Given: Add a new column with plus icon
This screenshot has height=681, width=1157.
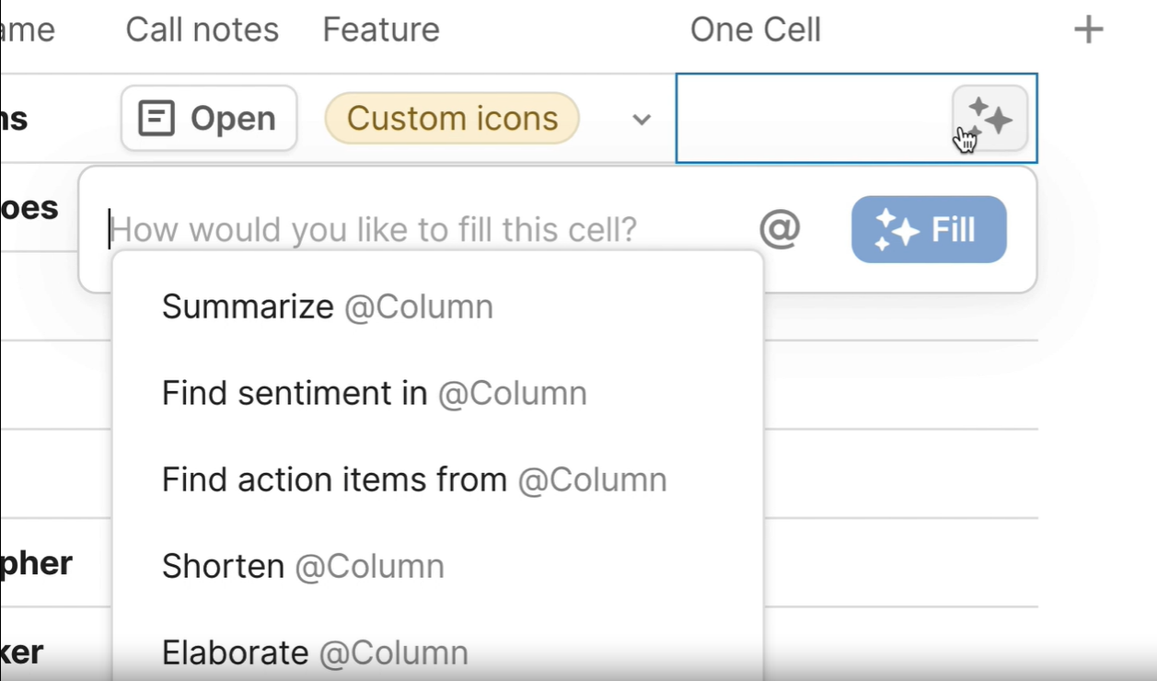Looking at the screenshot, I should click(x=1088, y=30).
